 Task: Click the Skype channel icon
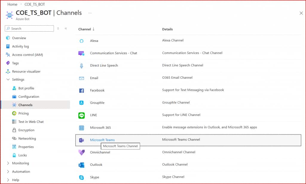(82, 177)
